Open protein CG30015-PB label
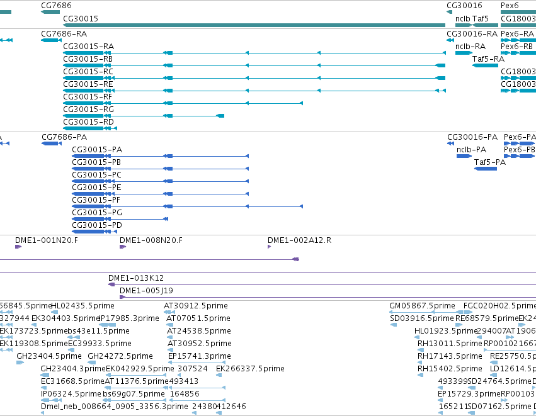Image resolution: width=536 pixels, height=416 pixels. pos(96,162)
